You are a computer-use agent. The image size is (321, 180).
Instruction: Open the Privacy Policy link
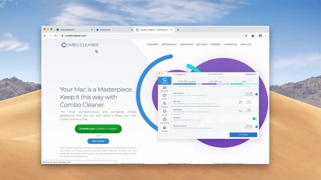(x=81, y=156)
